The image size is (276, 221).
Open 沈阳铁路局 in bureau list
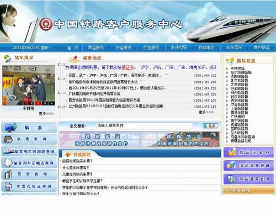[x=240, y=77]
